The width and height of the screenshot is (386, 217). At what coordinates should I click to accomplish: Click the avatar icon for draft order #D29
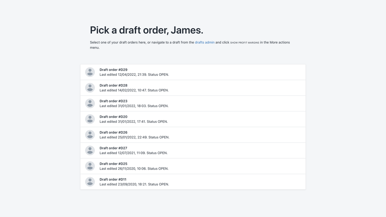pos(90,72)
